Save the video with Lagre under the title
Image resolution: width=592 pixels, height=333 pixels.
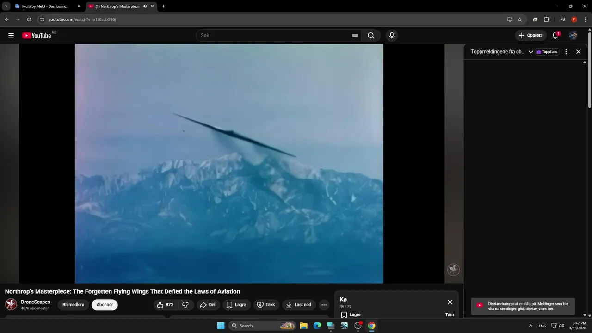(x=237, y=305)
